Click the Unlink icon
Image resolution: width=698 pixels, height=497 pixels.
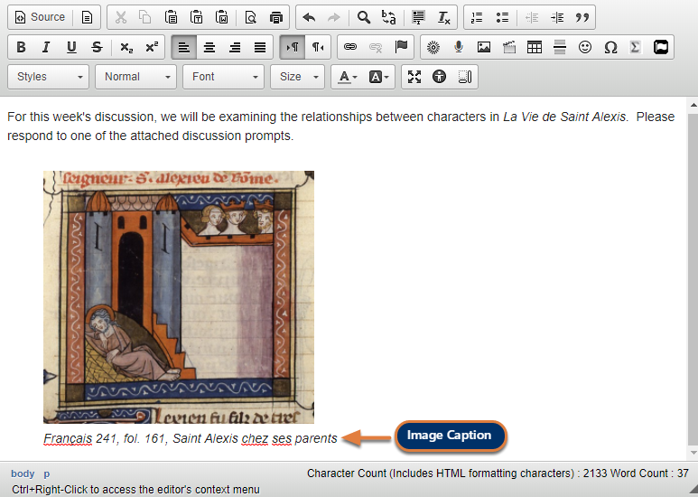[x=376, y=47]
